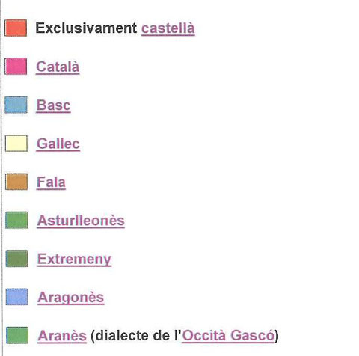Viewport: 359px width, 356px height.
Task: Go to the Fala link
Action: (x=51, y=182)
